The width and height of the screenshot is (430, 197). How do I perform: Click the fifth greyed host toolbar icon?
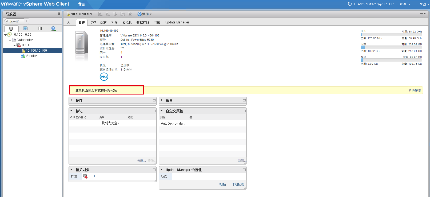click(x=130, y=14)
